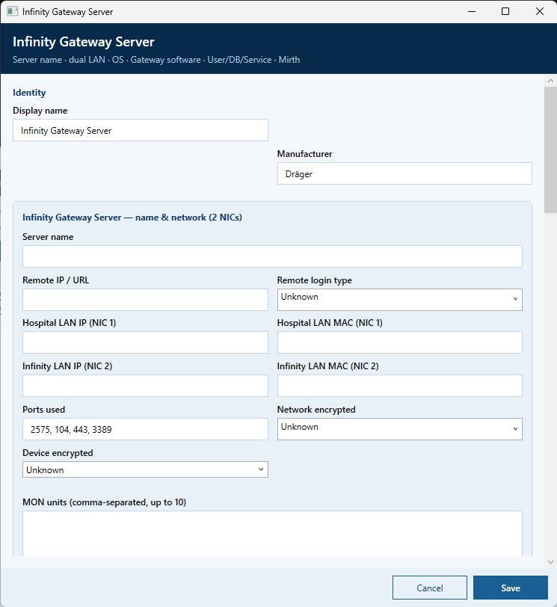Click the MON units comma-separated label

104,502
